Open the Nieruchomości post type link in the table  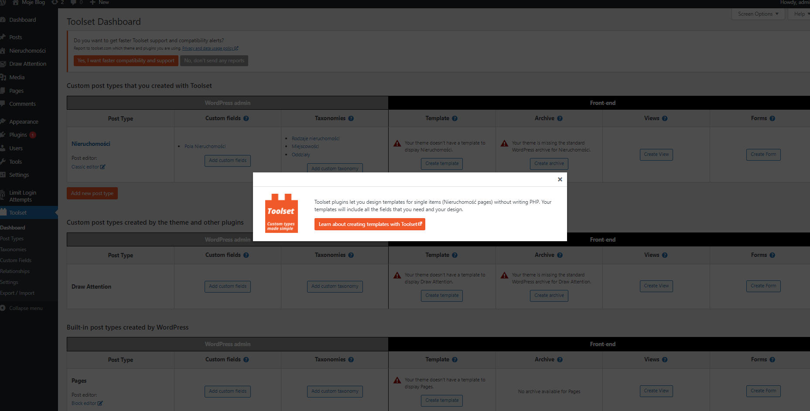click(x=91, y=144)
